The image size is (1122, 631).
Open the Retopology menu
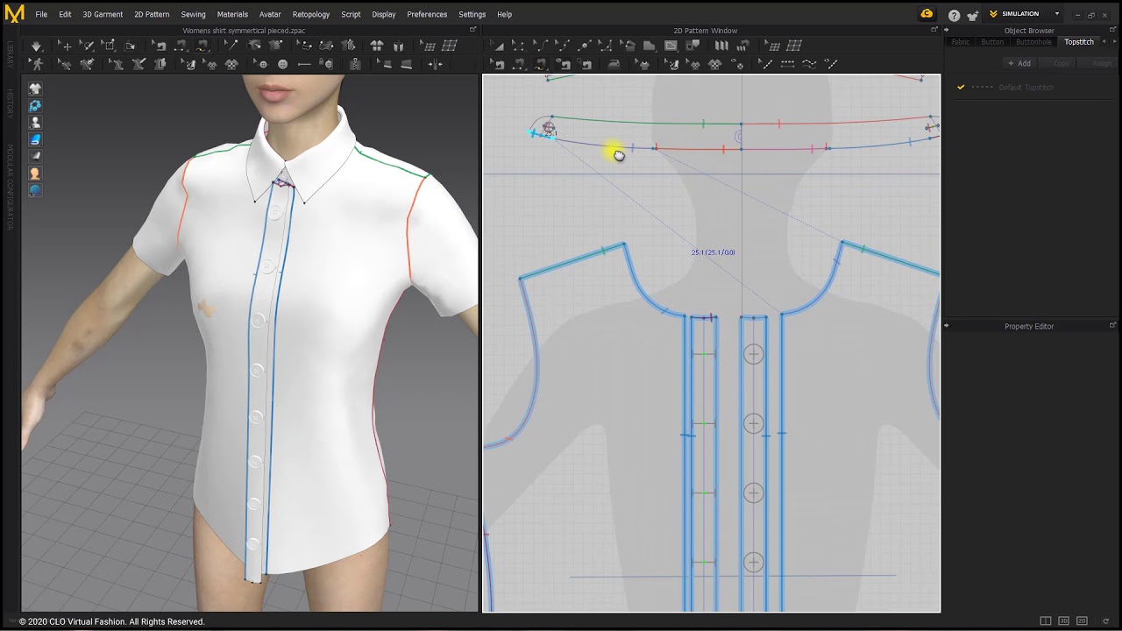click(x=311, y=14)
